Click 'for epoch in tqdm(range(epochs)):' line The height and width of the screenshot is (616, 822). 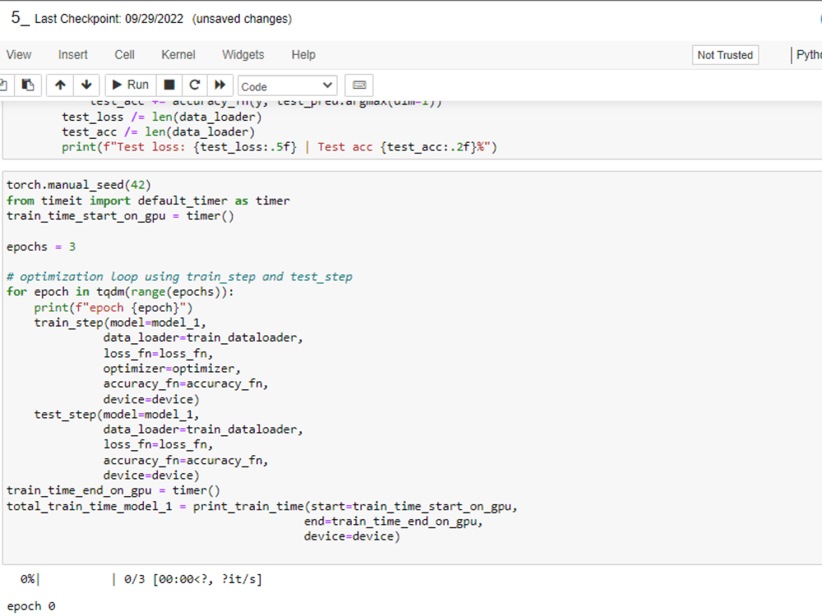coord(121,292)
